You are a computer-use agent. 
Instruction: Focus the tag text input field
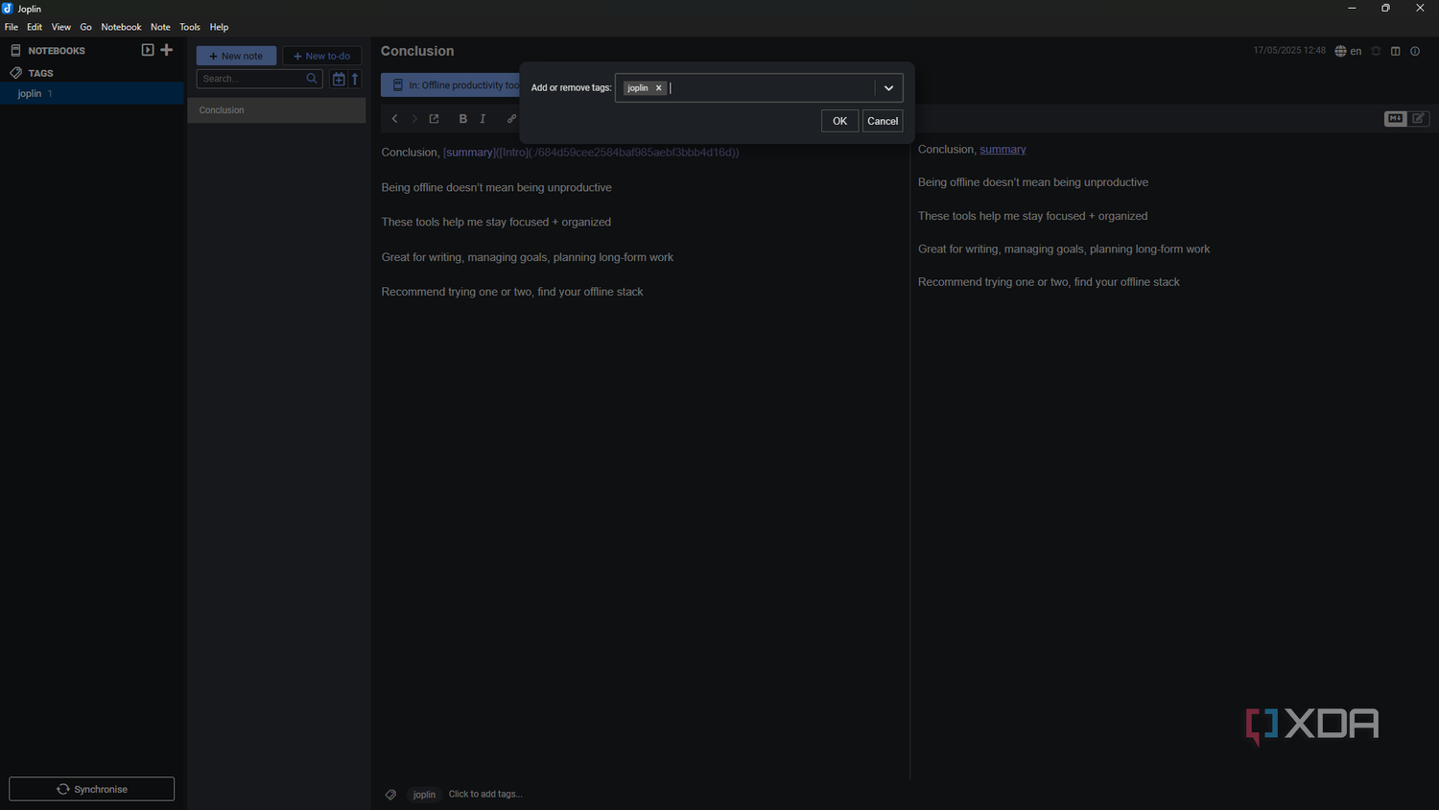[770, 88]
